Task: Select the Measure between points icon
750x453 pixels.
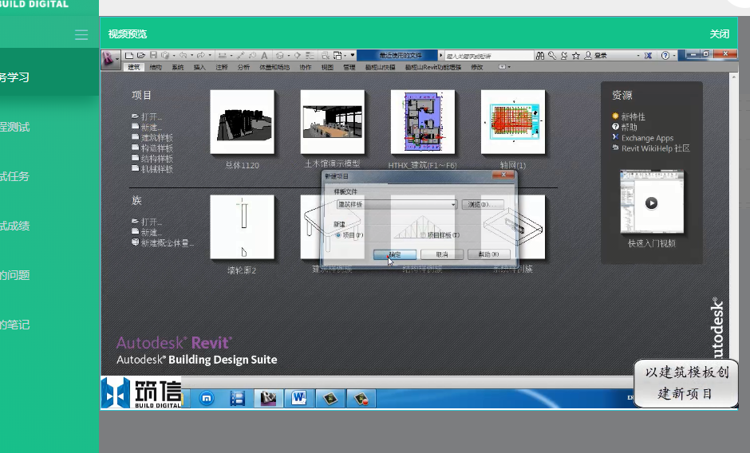Action: (241, 56)
